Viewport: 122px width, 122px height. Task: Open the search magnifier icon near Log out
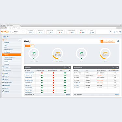[x=120, y=32]
